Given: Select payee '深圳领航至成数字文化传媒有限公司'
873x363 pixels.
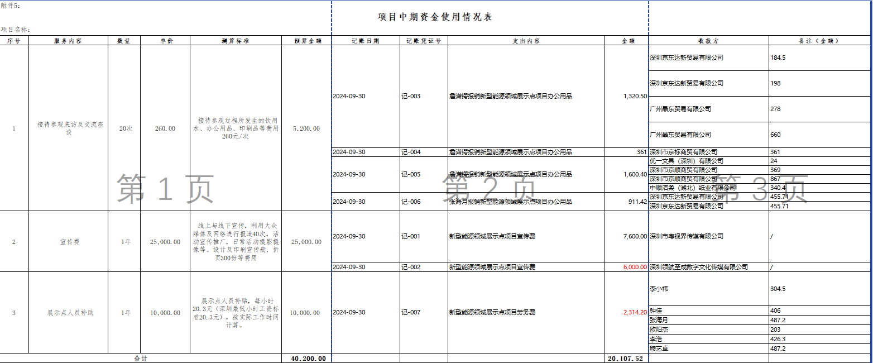Looking at the screenshot, I should pyautogui.click(x=709, y=267).
